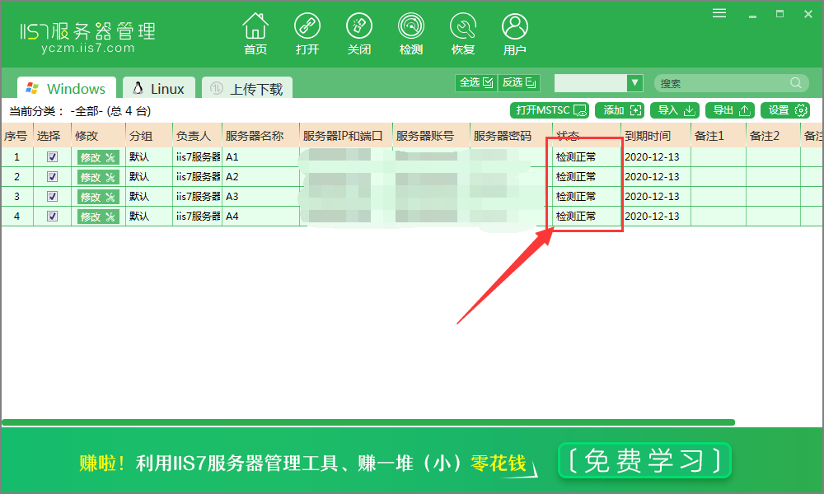
Task: Click the 备注2 column header
Action: point(773,136)
